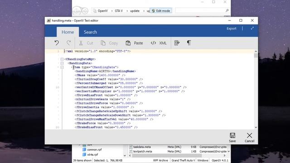Click the fClutchChangeRateScaleDownShift line
Screen dimensions: 290x163
pos(120,115)
